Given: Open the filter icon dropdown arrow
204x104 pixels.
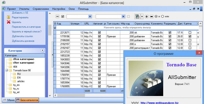Looking at the screenshot, I should pos(142,16).
